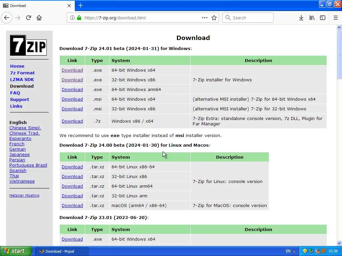Download the .7z 7-Zip Extra package
This screenshot has width=342, height=256.
tap(72, 121)
